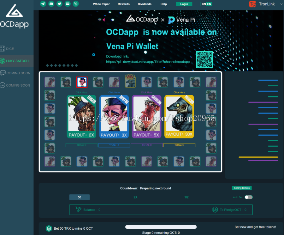The image size is (284, 235).
Task: Click the Luky Satoshi sidebar icon
Action: click(x=3, y=61)
